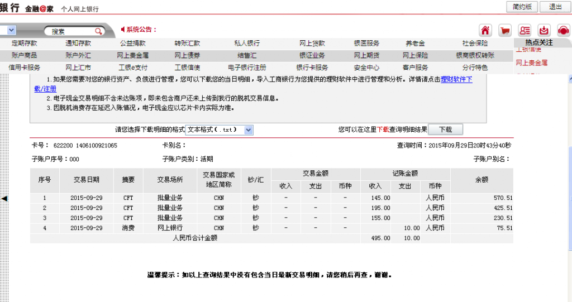Click the download inbox icon
The width and height of the screenshot is (572, 302).
tap(544, 30)
